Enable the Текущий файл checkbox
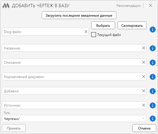This screenshot has height=134, width=158. 94,35
